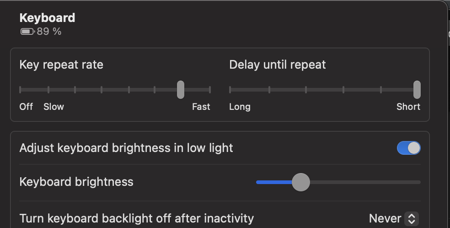Click the Turn keyboard backlight off after inactivity label
Screen dimensions: 450x228
pos(137,218)
